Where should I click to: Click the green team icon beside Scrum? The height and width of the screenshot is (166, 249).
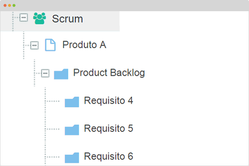coord(39,18)
